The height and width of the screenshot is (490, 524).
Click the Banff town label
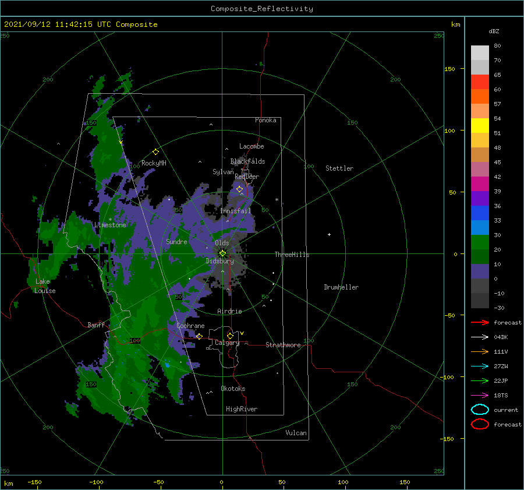coord(96,325)
